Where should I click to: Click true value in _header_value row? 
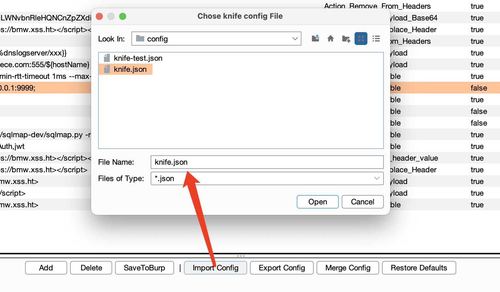pyautogui.click(x=477, y=158)
